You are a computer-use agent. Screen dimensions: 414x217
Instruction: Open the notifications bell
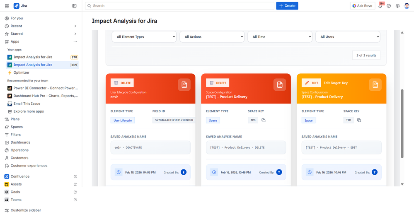380,6
